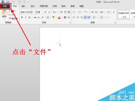Click the Grow Font icon
The width and height of the screenshot is (135, 101).
[x=46, y=12]
